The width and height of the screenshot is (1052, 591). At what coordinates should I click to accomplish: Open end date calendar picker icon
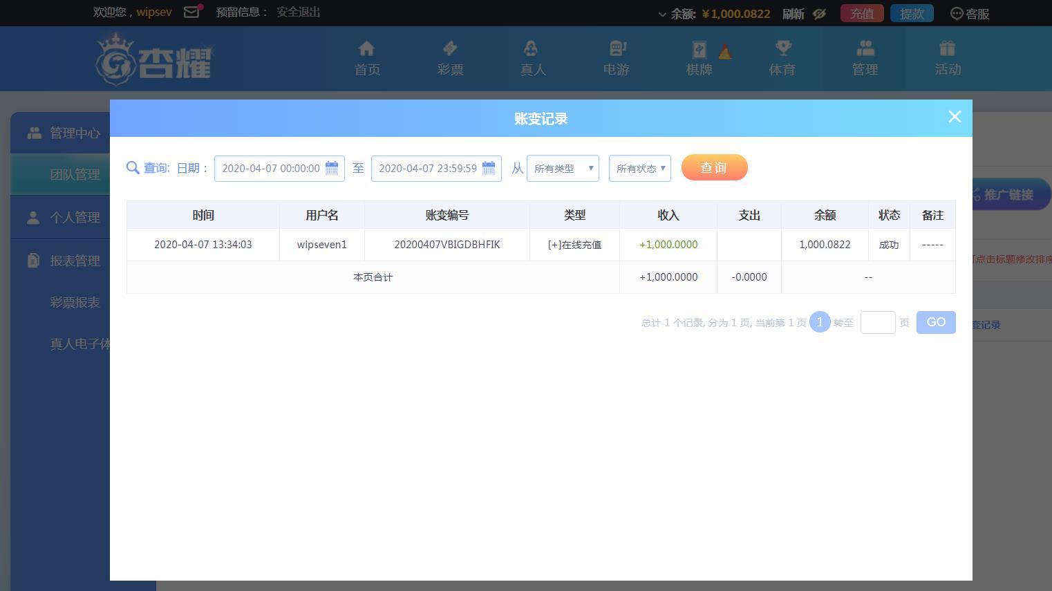489,168
